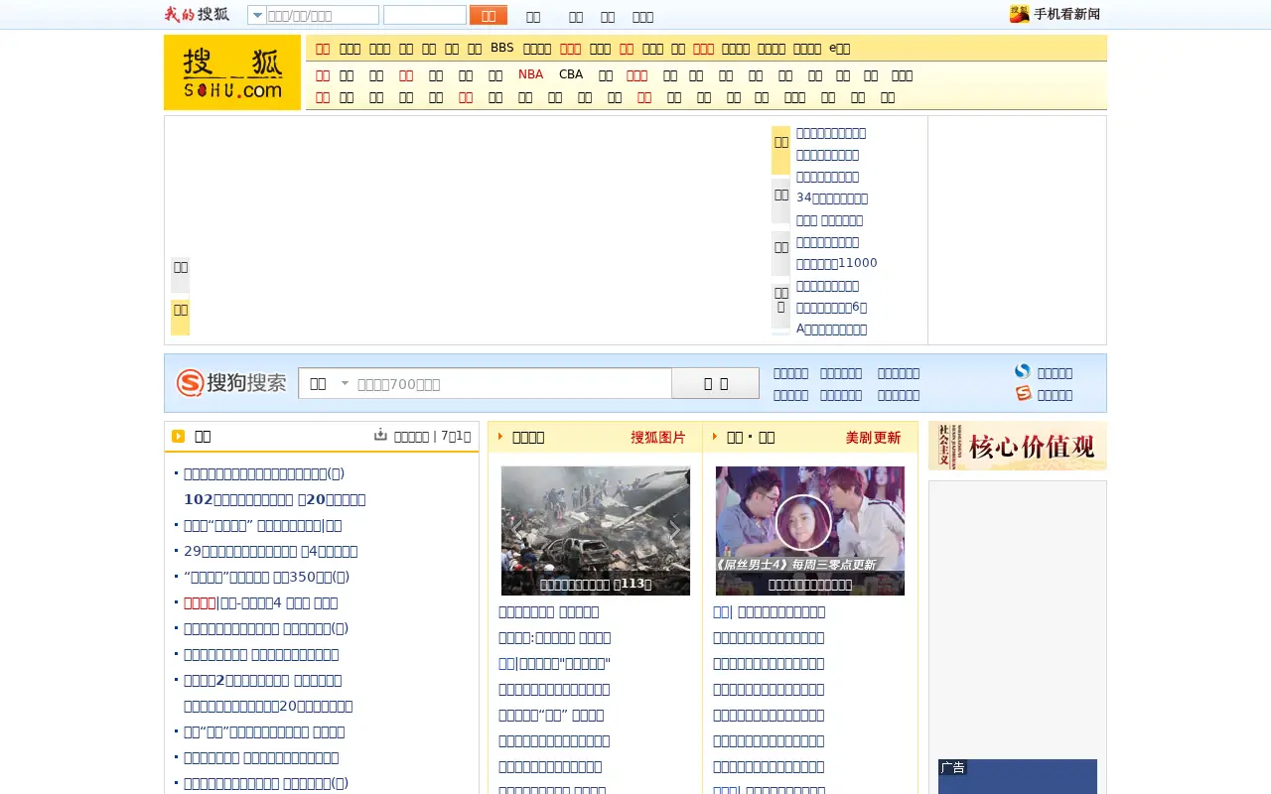
Task: Open the news line containing 350
Action: (267, 577)
